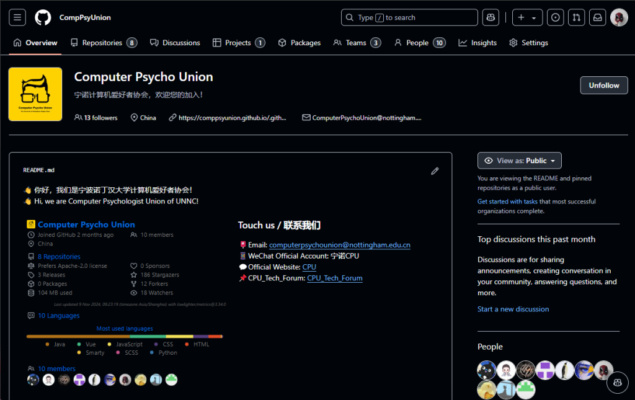
Task: Open the Projects tab
Action: [239, 43]
